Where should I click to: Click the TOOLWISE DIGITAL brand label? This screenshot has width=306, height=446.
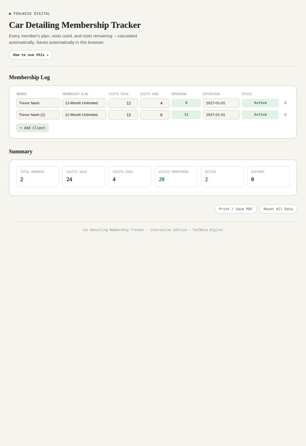point(32,13)
